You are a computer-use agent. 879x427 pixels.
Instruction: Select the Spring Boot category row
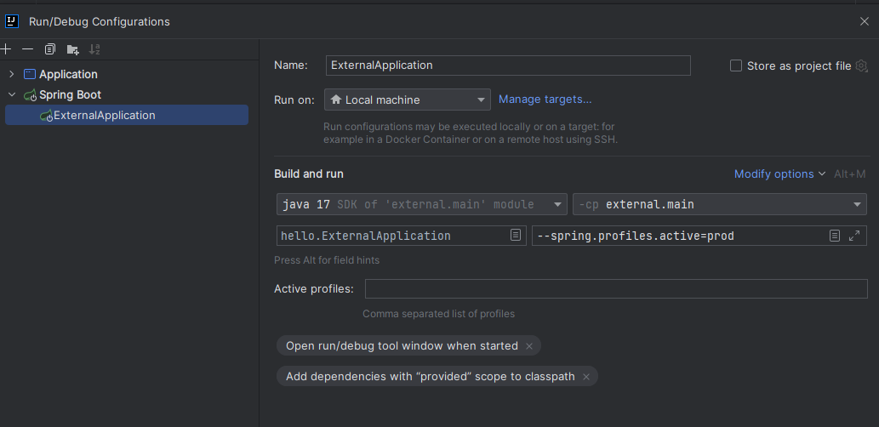tap(127, 94)
